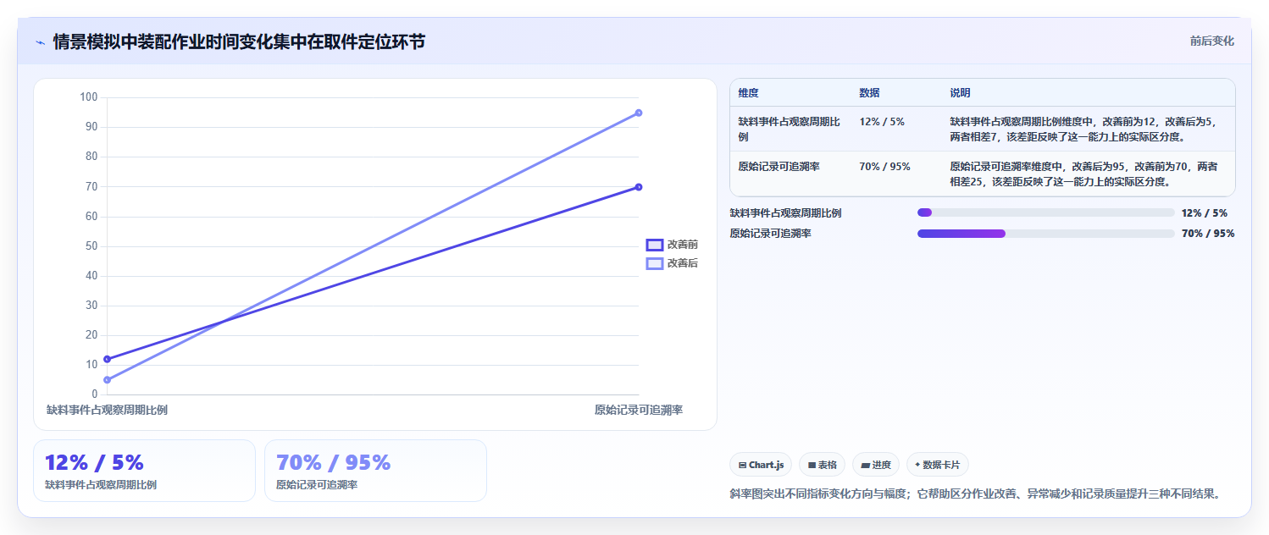The image size is (1269, 535).
Task: Click the 改善前 data point at 12
Action: (x=107, y=359)
